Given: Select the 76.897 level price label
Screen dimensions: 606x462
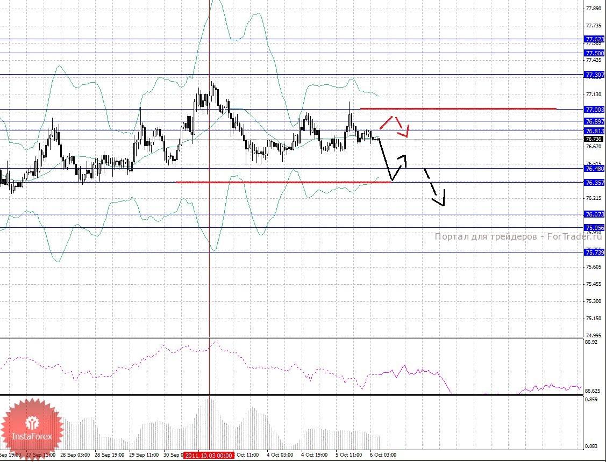Looking at the screenshot, I should click(x=594, y=121).
